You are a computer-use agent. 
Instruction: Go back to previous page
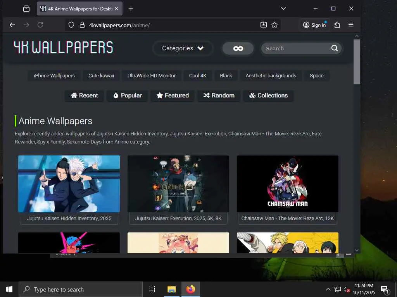12,25
